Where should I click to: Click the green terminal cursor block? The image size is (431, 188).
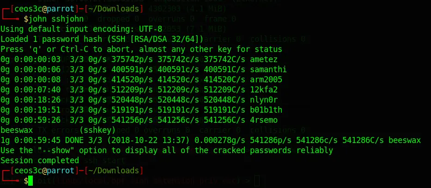tap(30, 181)
